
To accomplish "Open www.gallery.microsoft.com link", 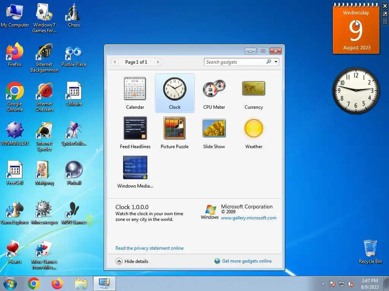I will coord(248,218).
